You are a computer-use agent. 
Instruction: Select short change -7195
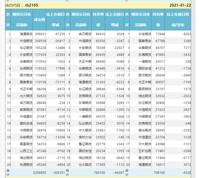click(187, 82)
